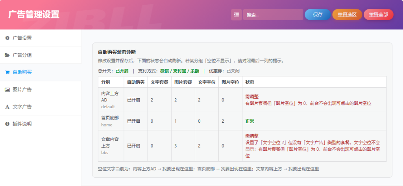The width and height of the screenshot is (403, 186).
Task: Click the 微信 / 支付宝 / 余额 payment text
Action: [179, 71]
